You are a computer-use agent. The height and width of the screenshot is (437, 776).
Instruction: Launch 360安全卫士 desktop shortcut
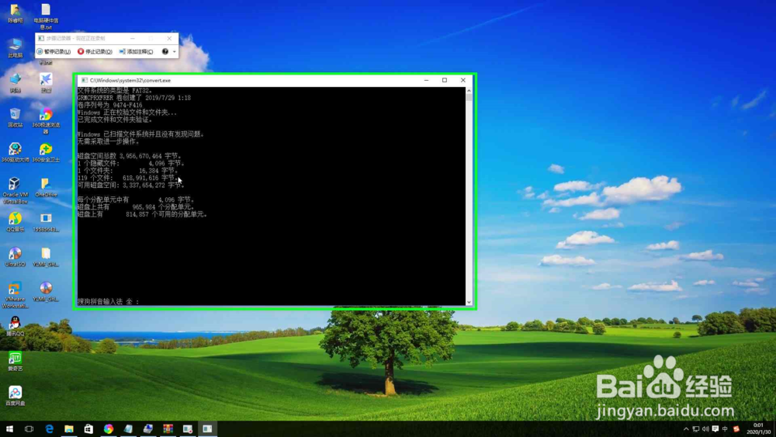click(46, 152)
